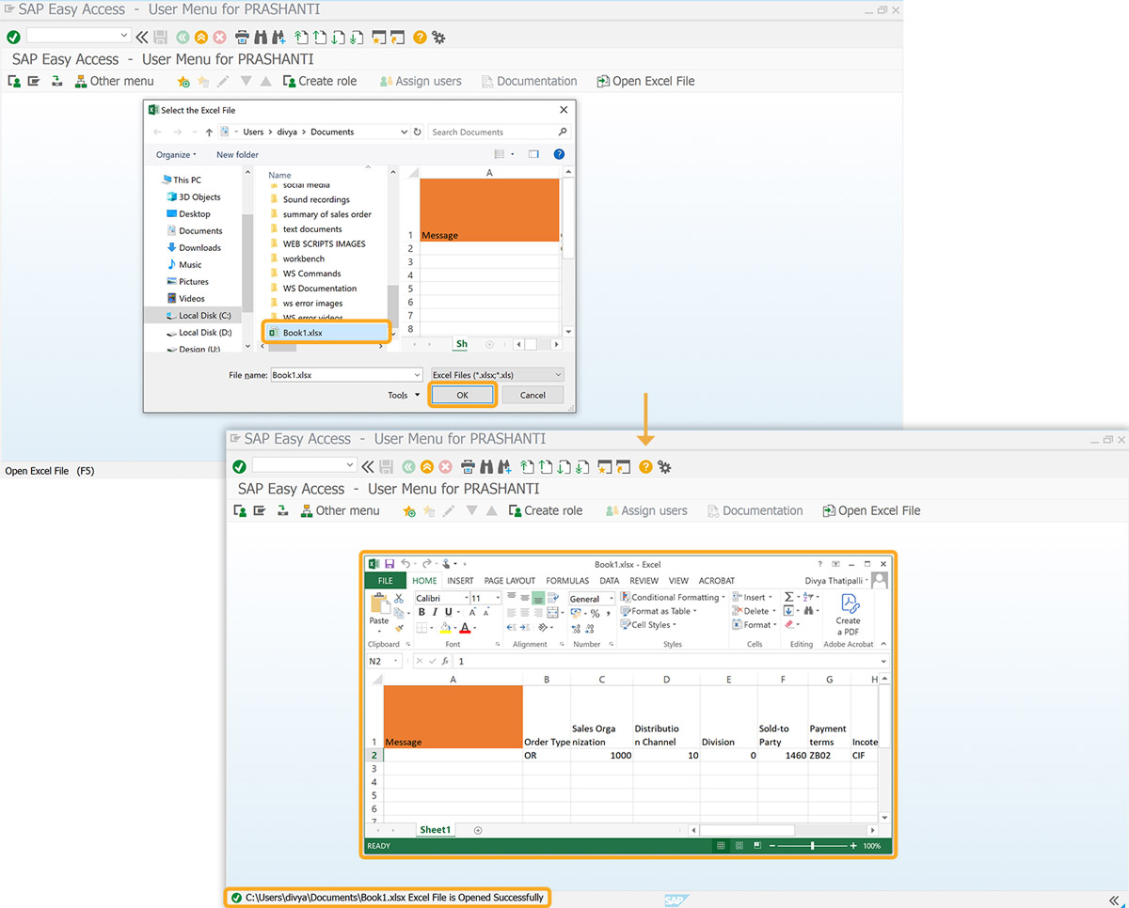Select the Sheet1 worksheet tab
Image resolution: width=1129 pixels, height=908 pixels.
(435, 830)
